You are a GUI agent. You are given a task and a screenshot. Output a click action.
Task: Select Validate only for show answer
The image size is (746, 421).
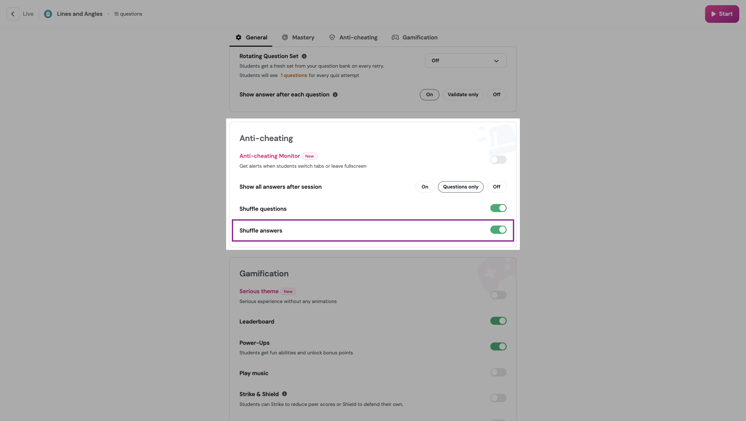pyautogui.click(x=463, y=95)
